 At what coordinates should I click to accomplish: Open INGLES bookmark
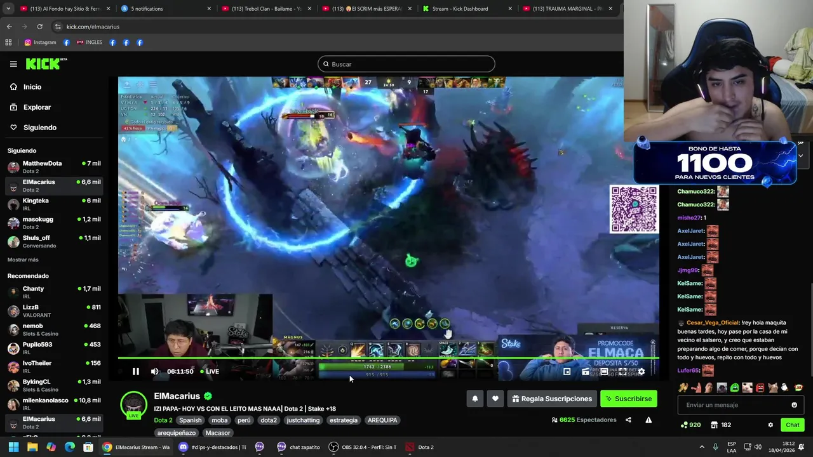point(89,43)
